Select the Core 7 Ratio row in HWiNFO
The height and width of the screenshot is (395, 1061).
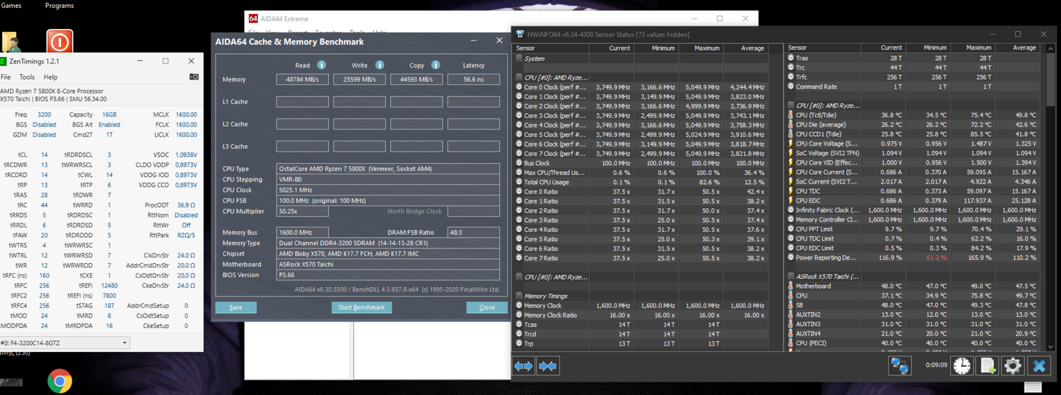641,258
